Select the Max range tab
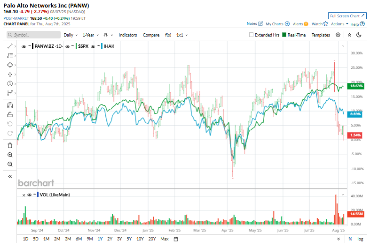Viewport: 370px width, 247px height. [165, 239]
